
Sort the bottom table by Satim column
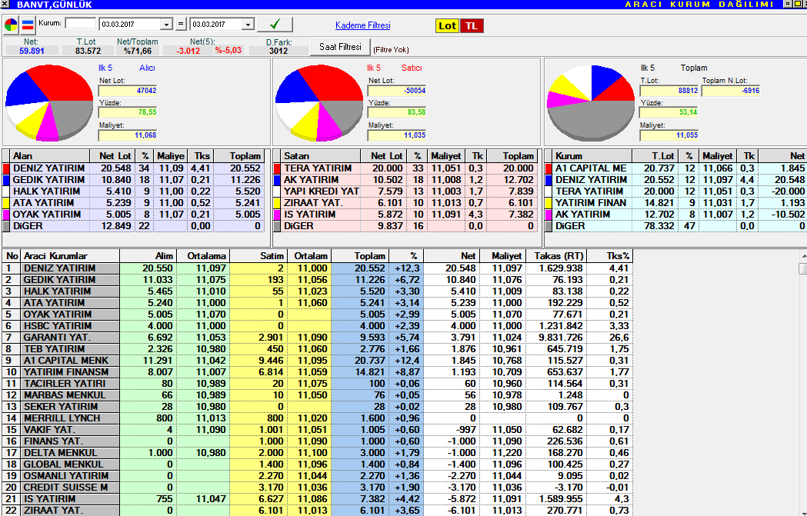[258, 255]
